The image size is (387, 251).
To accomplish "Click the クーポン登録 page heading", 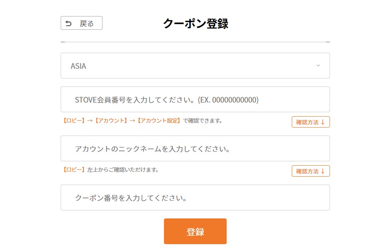I will pos(195,23).
